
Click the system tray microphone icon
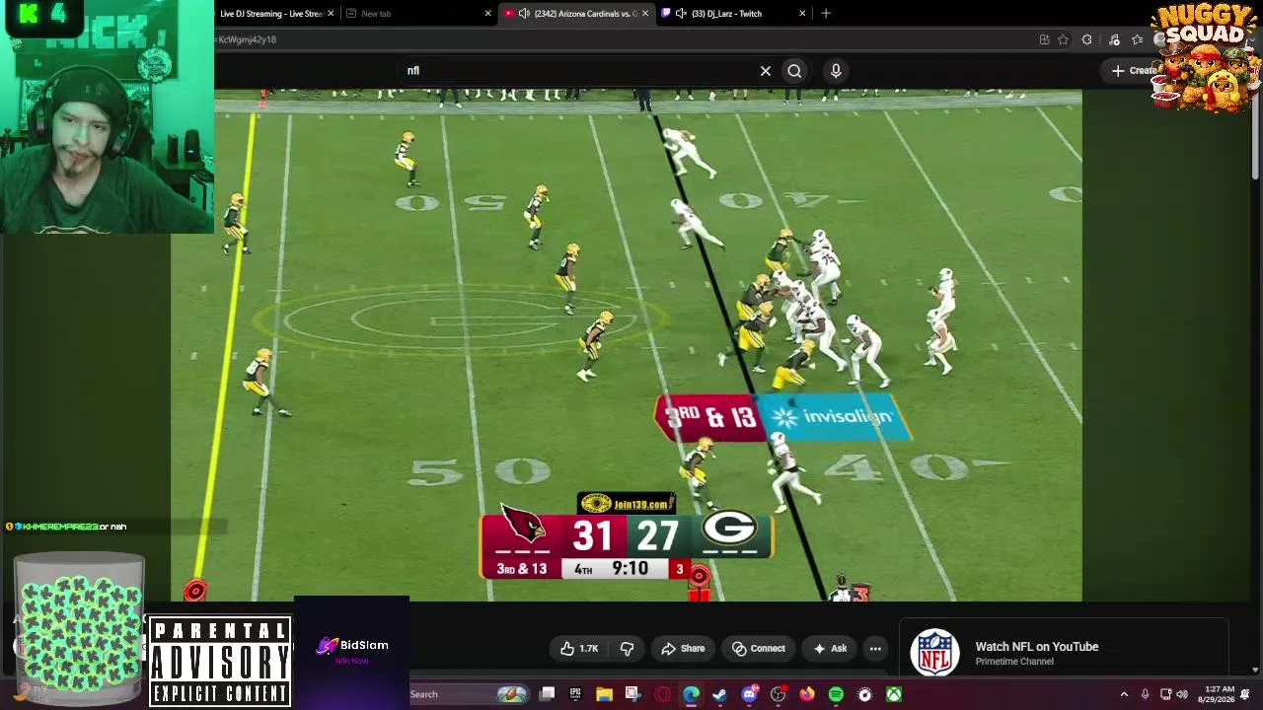[1145, 694]
